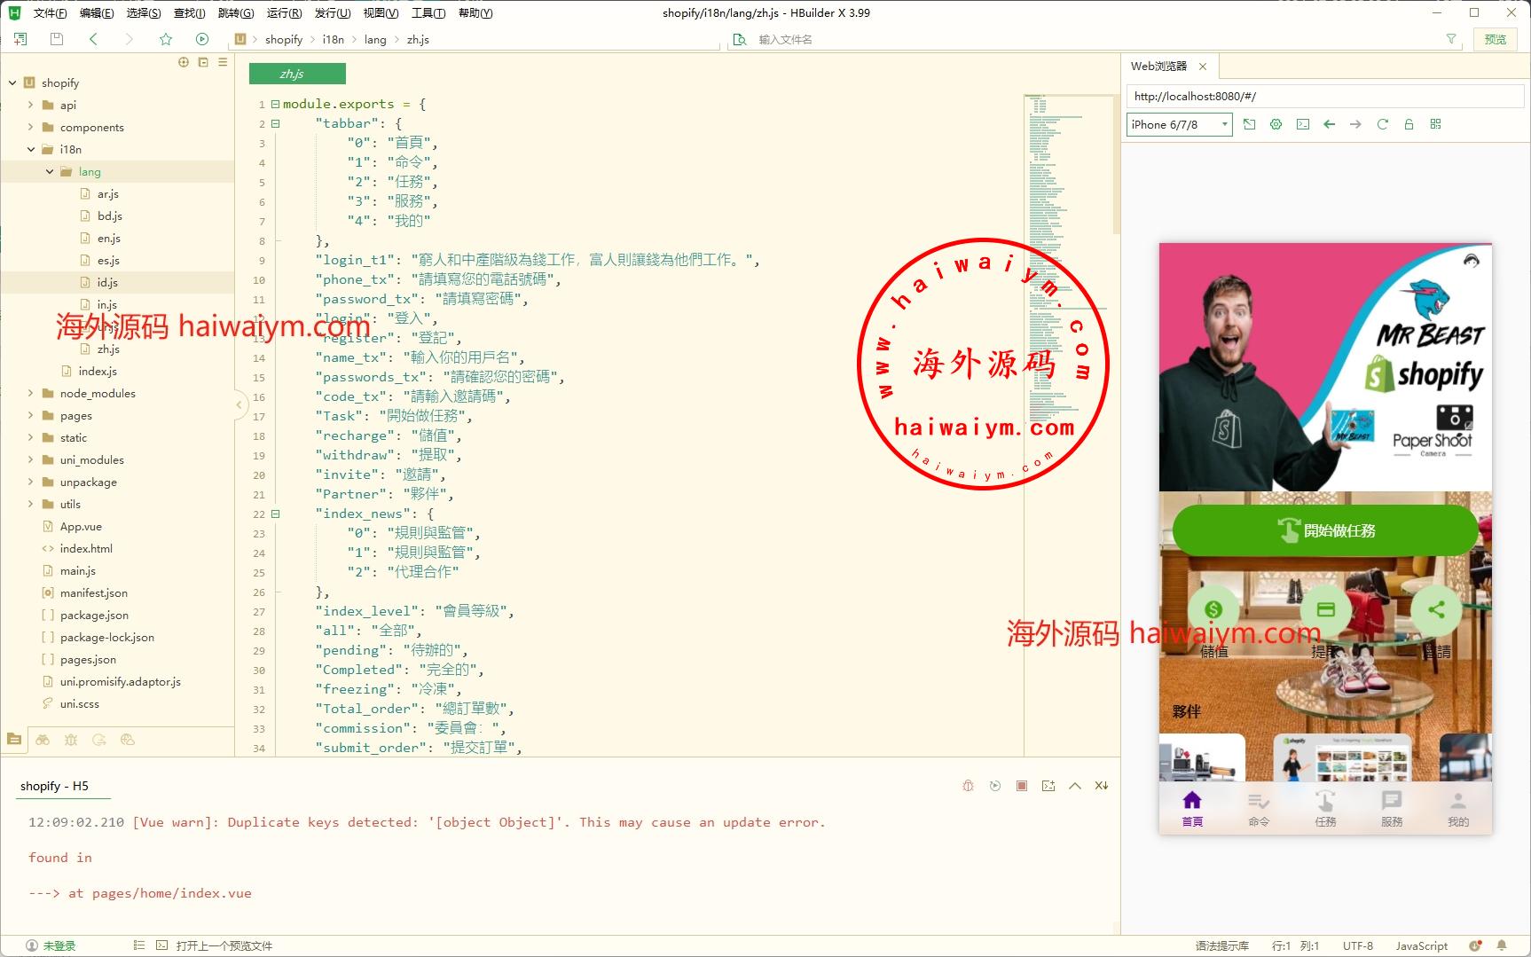This screenshot has height=957, width=1531.
Task: Refresh the built-in web browser preview
Action: 1382,124
